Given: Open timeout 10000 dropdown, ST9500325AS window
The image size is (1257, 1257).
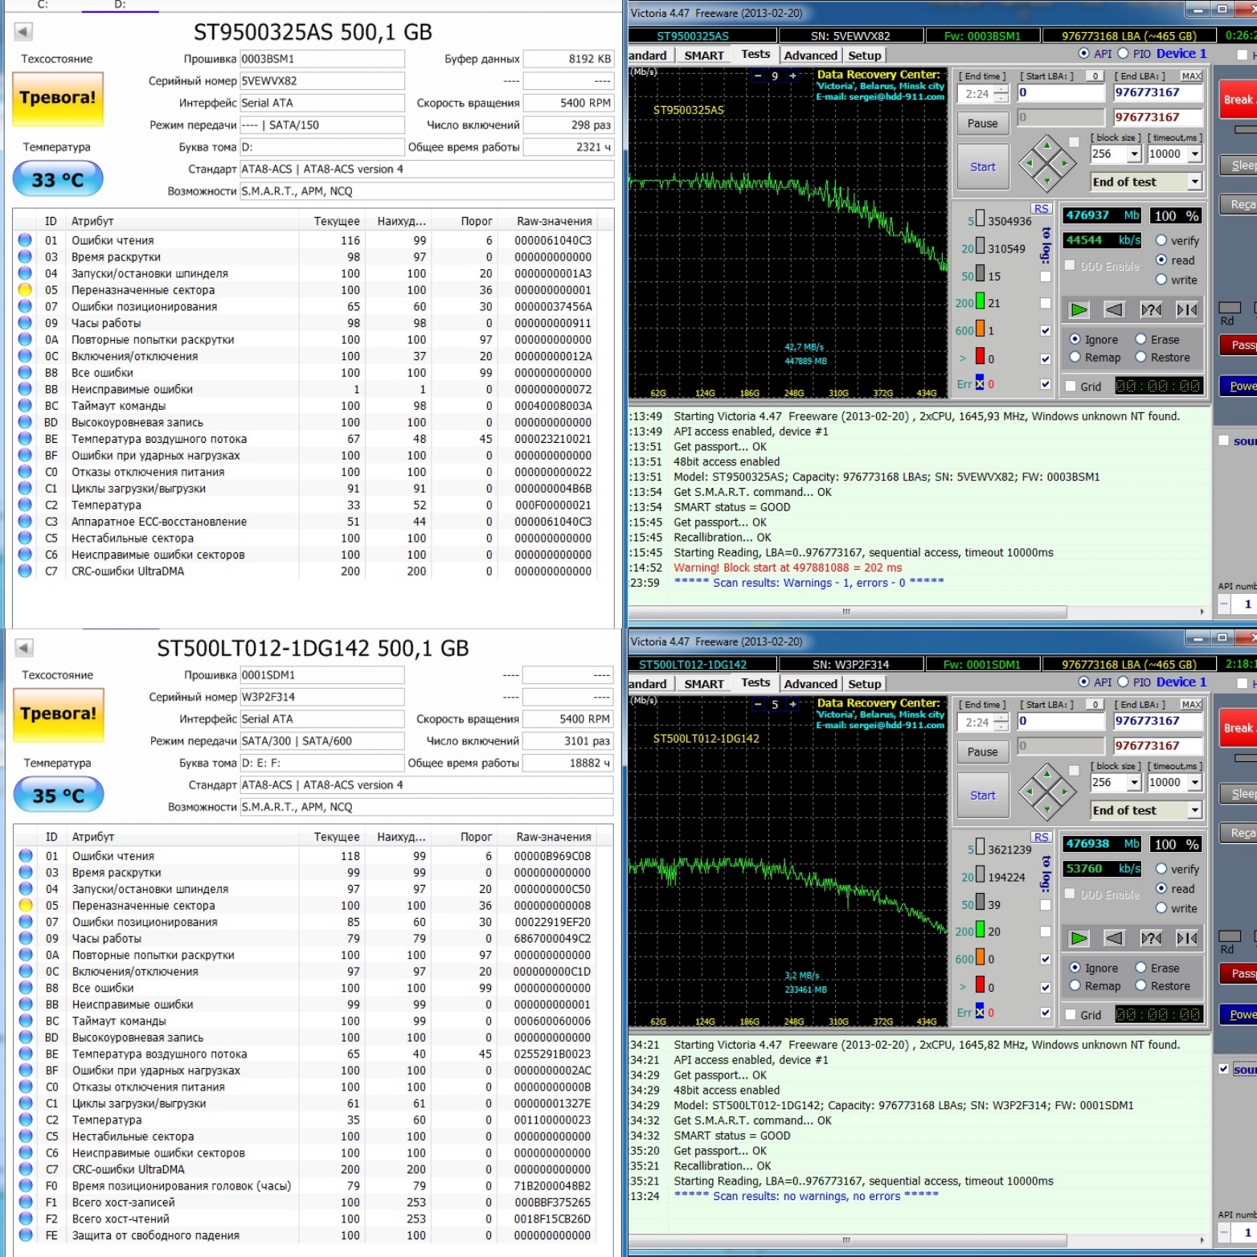Looking at the screenshot, I should [x=1195, y=154].
